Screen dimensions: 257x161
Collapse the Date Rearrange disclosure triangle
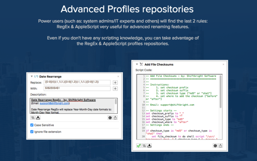click(x=32, y=76)
